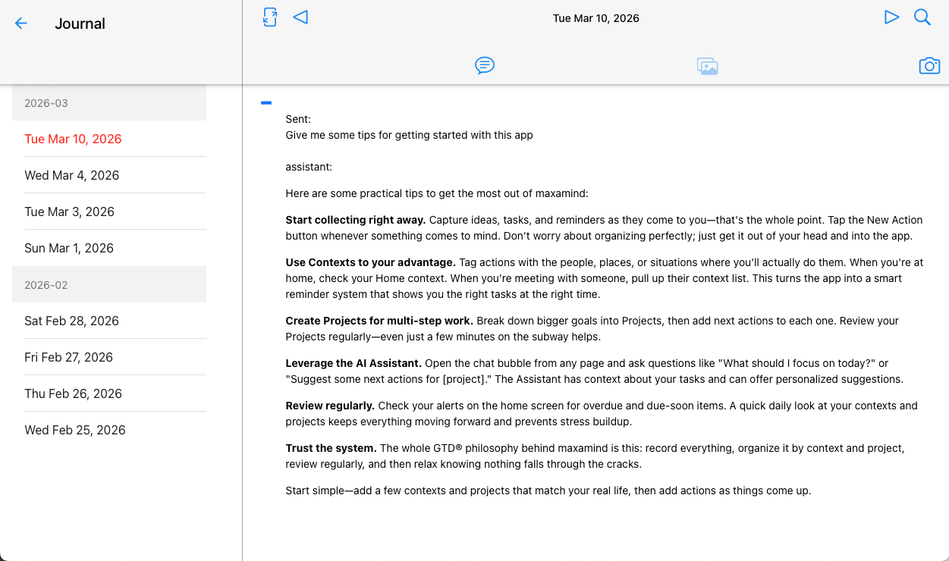Open the chat comment bubble icon

[x=484, y=65]
